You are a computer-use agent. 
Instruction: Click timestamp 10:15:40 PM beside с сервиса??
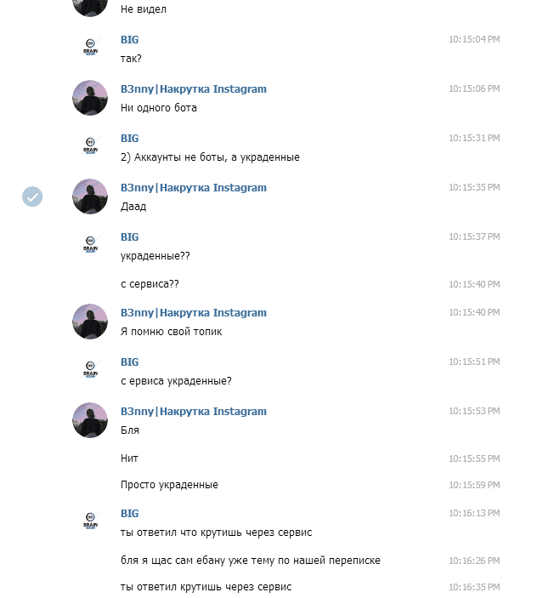click(x=474, y=284)
